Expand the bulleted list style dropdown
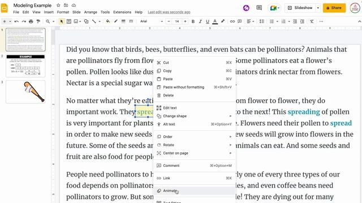Screen dimensions: 362x203 pos(277,21)
